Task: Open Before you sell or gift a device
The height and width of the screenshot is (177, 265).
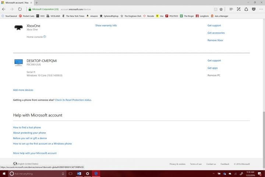Action: click(x=30, y=138)
